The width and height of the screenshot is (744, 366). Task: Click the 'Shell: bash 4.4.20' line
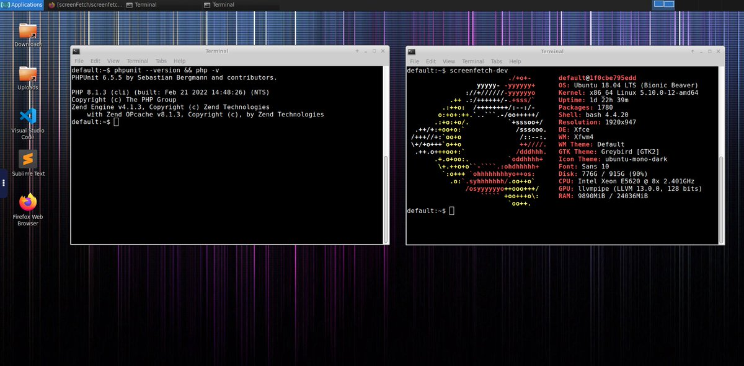click(593, 115)
